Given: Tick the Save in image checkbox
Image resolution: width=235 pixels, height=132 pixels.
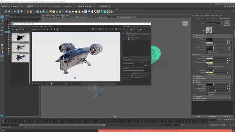Looking at the screenshot, I should click(124, 79).
